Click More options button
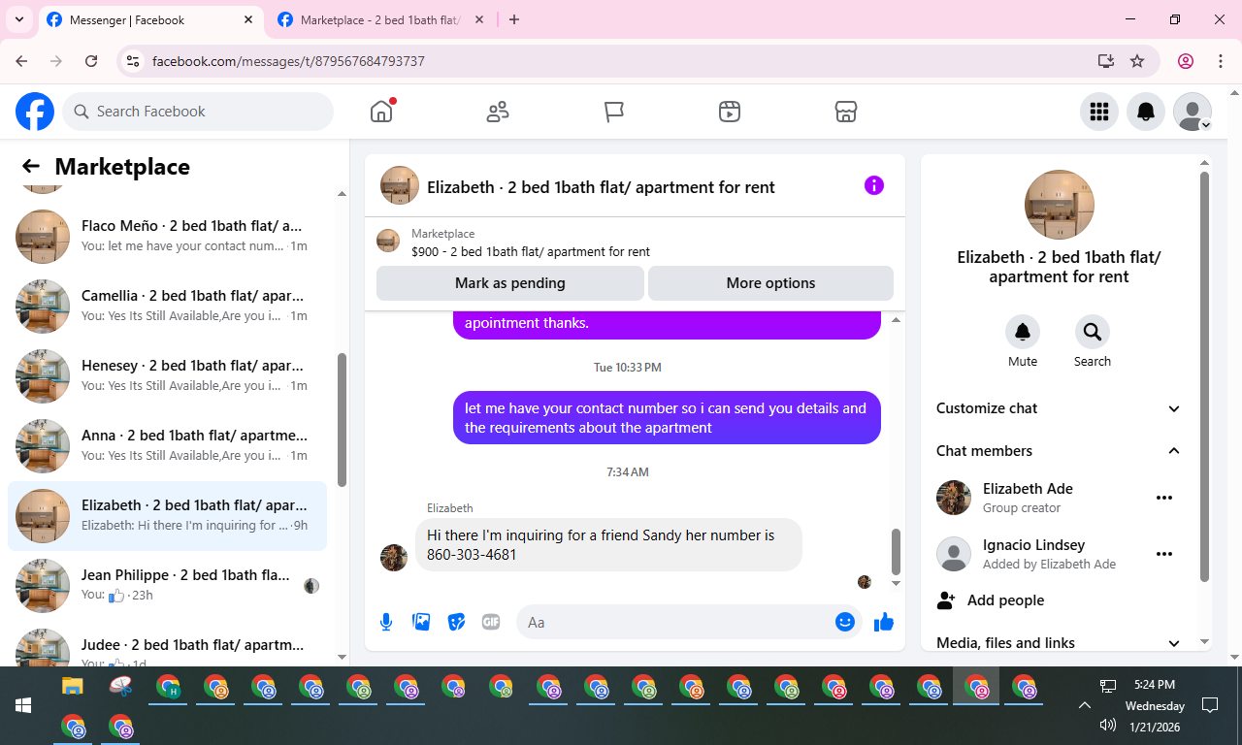The height and width of the screenshot is (745, 1242). coord(770,283)
